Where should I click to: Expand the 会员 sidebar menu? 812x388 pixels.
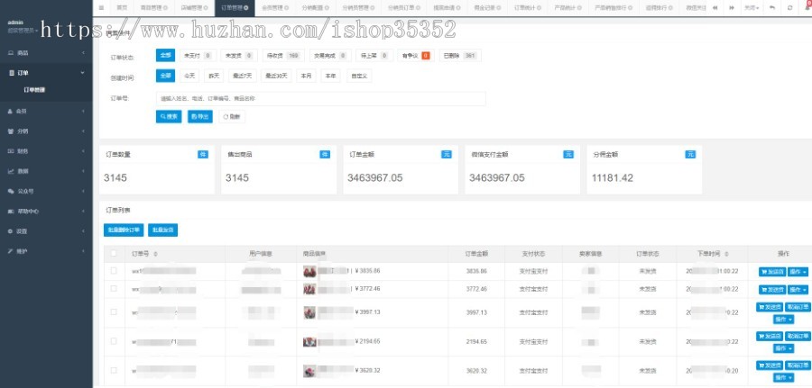pyautogui.click(x=47, y=111)
